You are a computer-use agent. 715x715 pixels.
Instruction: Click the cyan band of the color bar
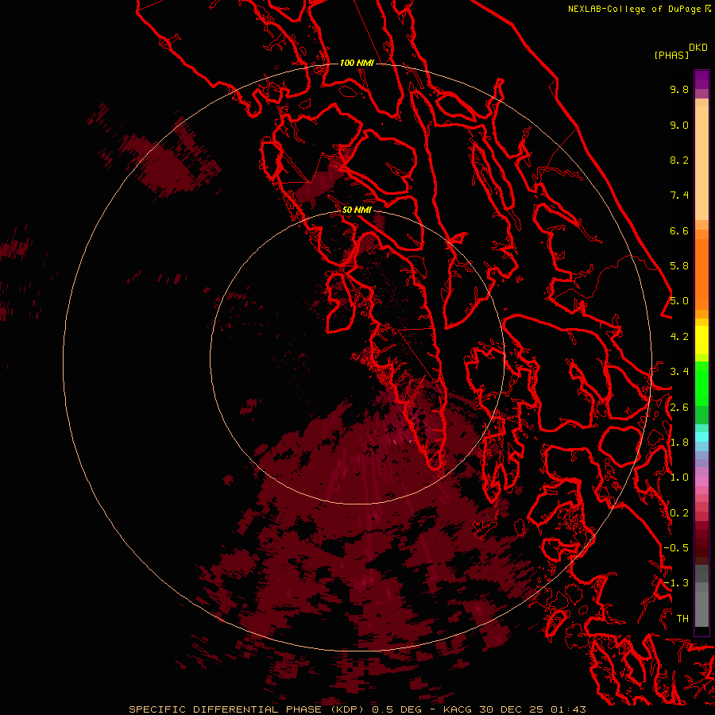(701, 437)
